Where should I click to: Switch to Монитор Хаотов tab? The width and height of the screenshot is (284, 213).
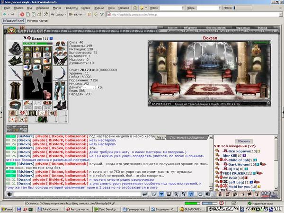tap(37, 21)
